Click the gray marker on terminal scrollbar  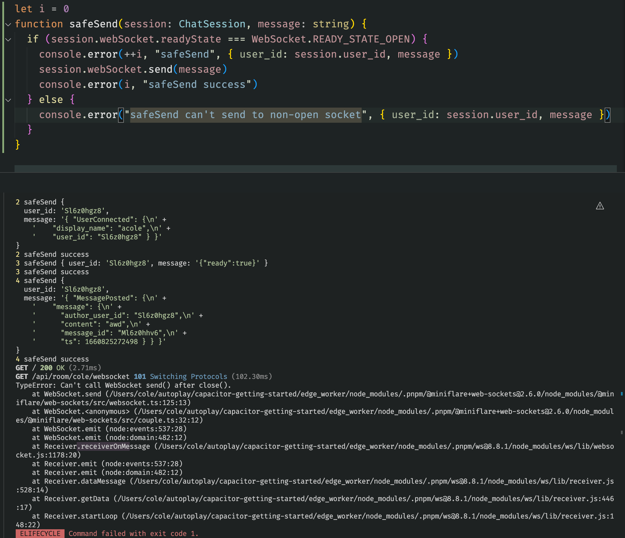click(622, 432)
